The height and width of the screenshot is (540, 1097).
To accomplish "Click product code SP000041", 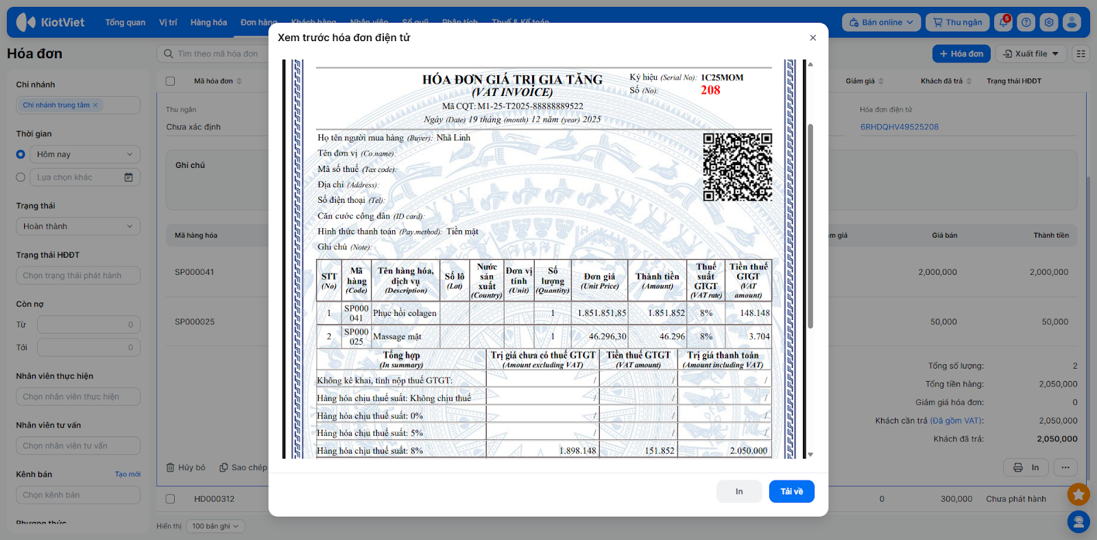I will click(x=195, y=272).
